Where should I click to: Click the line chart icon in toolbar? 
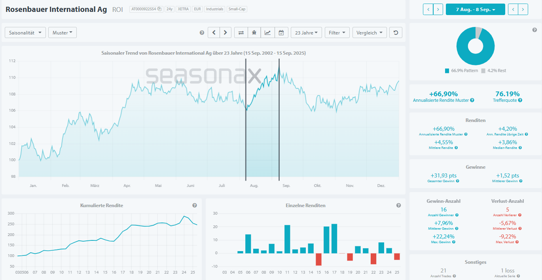pos(267,32)
